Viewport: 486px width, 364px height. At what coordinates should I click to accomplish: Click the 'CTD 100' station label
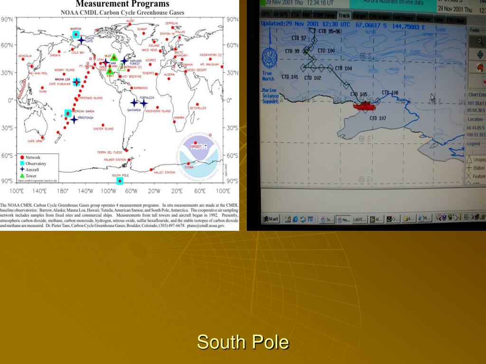pyautogui.click(x=326, y=51)
